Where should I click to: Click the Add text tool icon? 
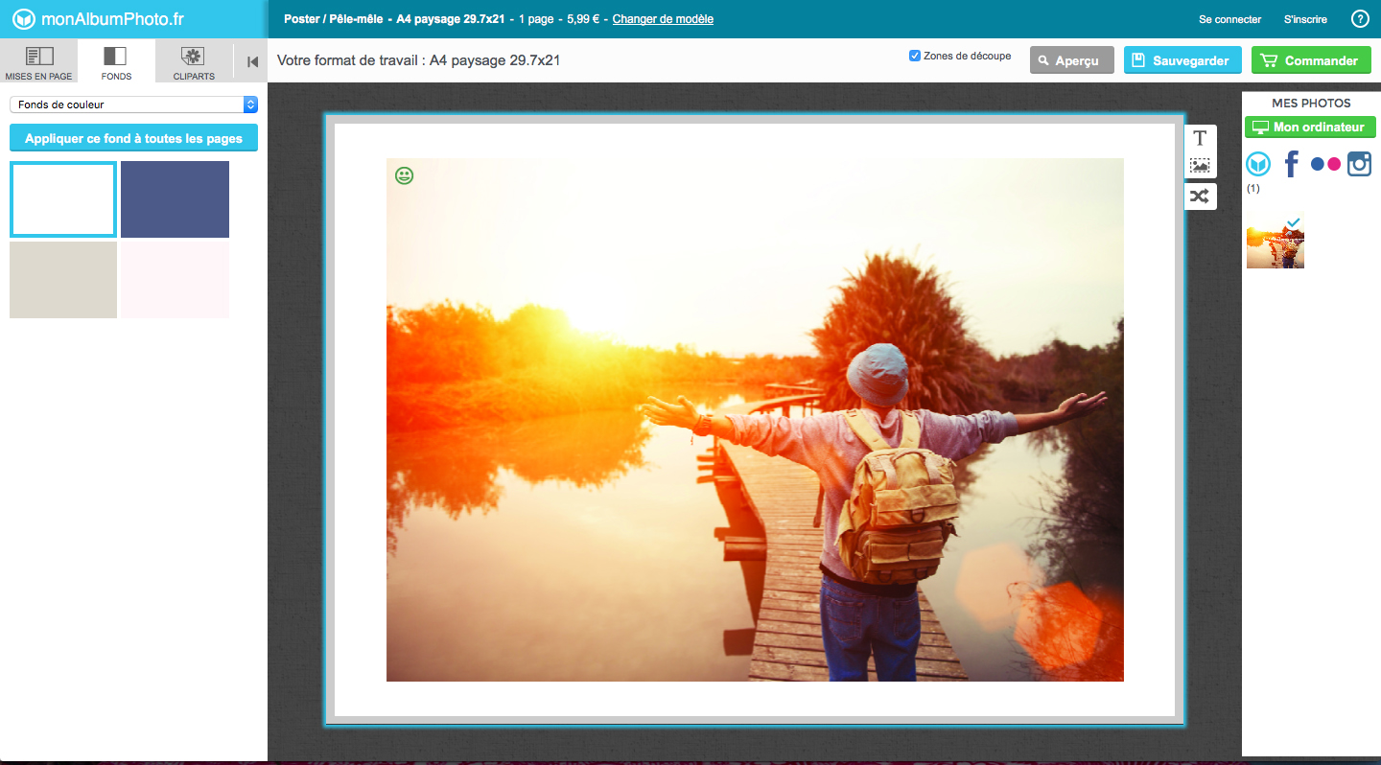(x=1200, y=138)
